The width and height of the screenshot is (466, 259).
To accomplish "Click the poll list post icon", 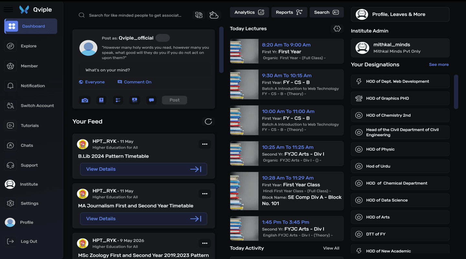I will pyautogui.click(x=118, y=100).
